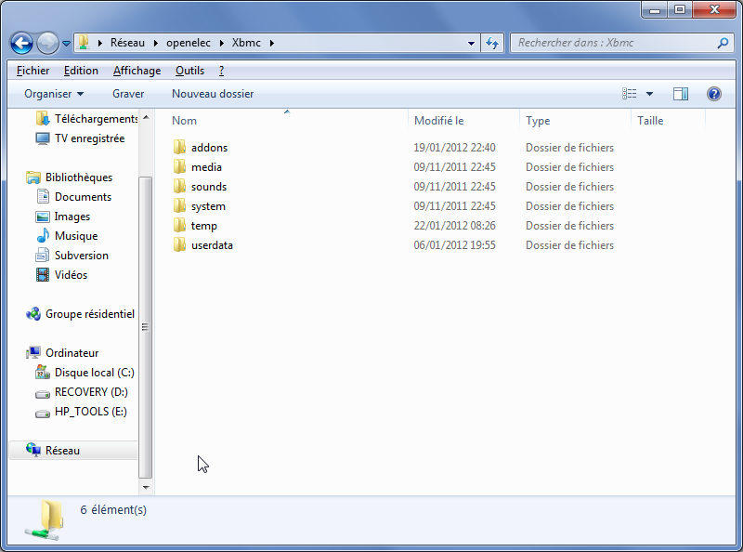Click the Réseau breadcrumb segment
Viewport: 743px width, 552px height.
(127, 43)
